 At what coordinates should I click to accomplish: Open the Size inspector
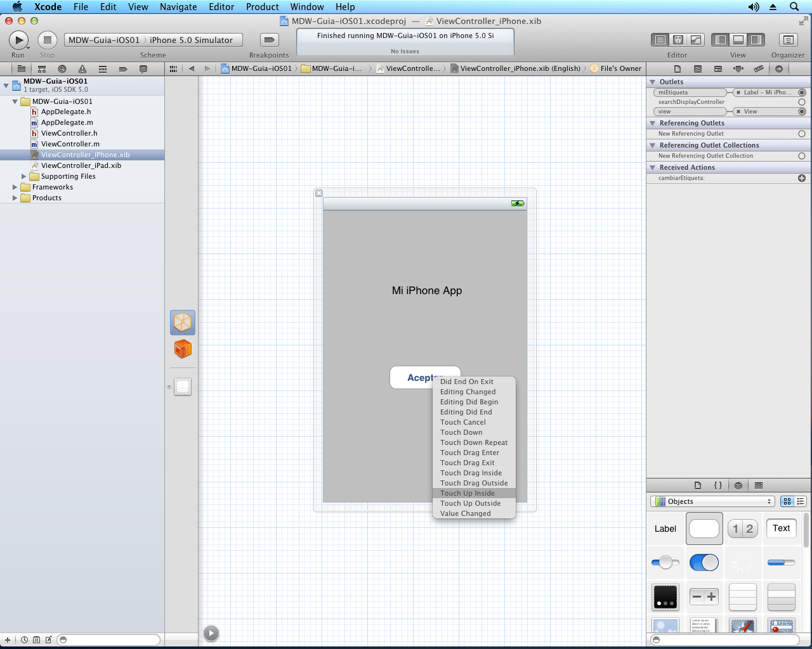point(759,68)
